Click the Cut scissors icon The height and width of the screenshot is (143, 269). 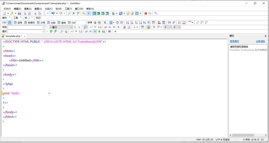(35, 13)
